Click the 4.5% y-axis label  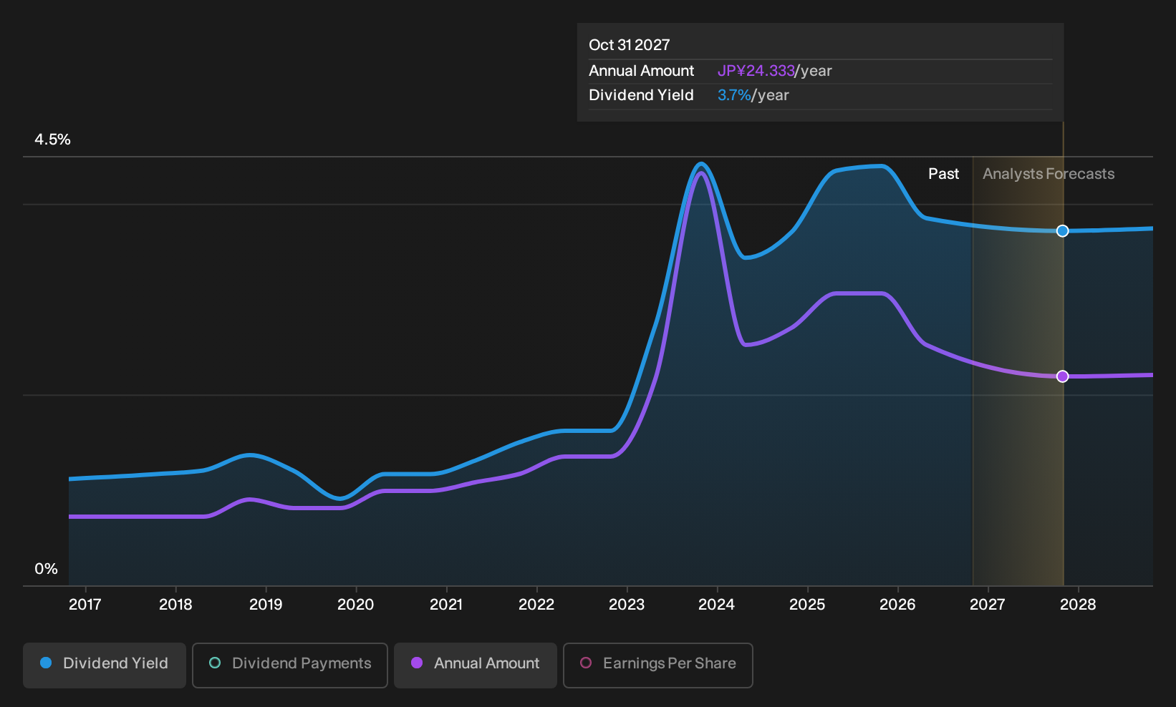53,140
